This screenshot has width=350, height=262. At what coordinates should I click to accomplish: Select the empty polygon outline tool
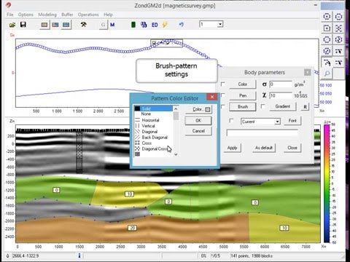point(327,39)
